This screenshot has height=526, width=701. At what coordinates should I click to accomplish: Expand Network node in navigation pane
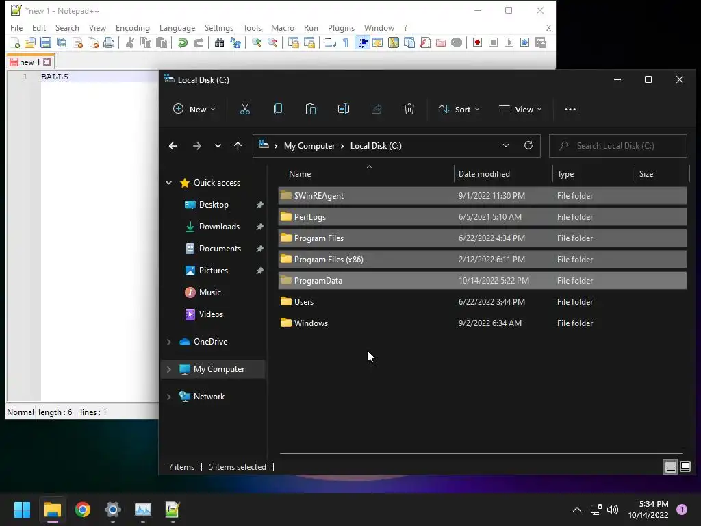[169, 397]
